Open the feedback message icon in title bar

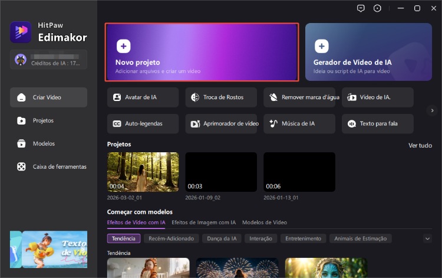click(x=361, y=8)
